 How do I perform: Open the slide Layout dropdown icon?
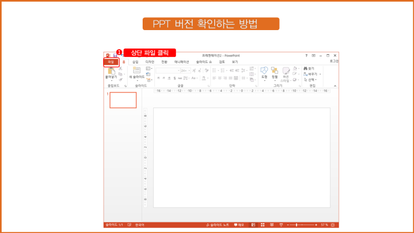(148, 69)
